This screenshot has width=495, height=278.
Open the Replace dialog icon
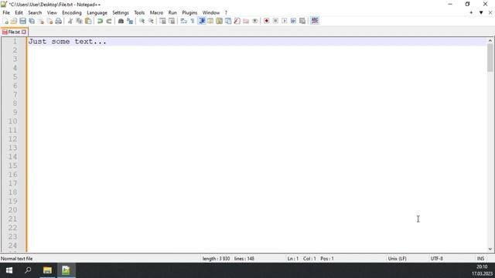130,21
